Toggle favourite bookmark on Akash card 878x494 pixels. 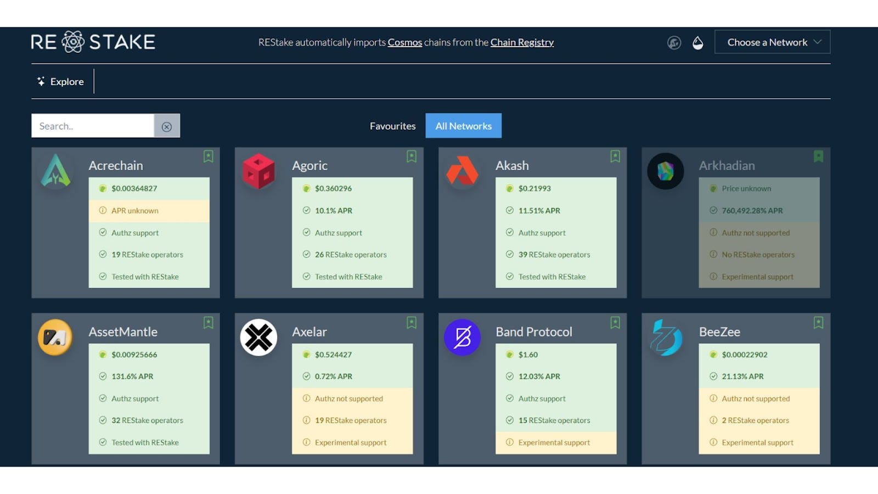[x=615, y=156]
